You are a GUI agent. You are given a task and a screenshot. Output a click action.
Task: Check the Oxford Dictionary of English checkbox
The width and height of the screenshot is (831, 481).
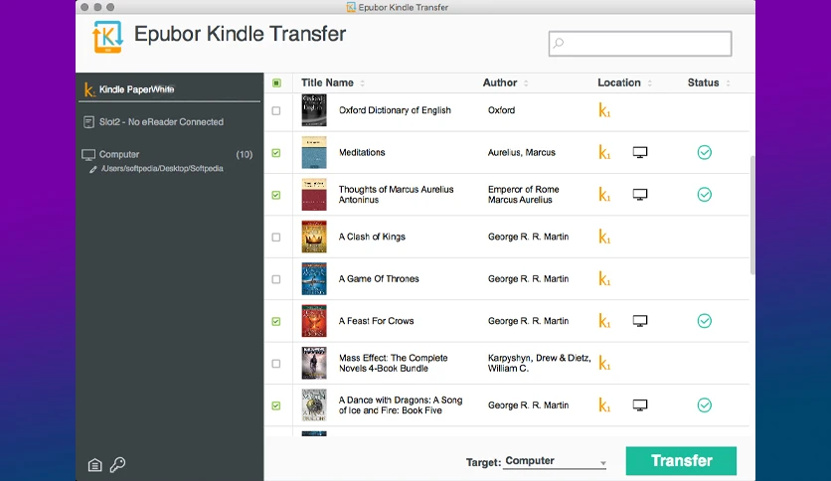(x=276, y=110)
